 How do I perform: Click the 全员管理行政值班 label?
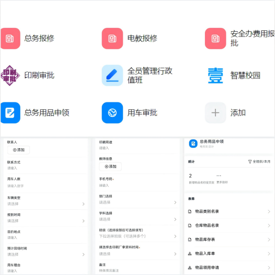150,76
